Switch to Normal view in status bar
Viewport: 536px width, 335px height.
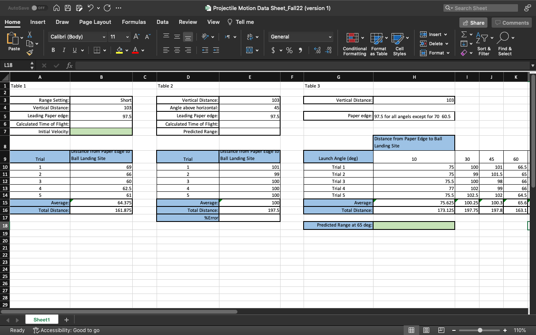click(x=411, y=330)
